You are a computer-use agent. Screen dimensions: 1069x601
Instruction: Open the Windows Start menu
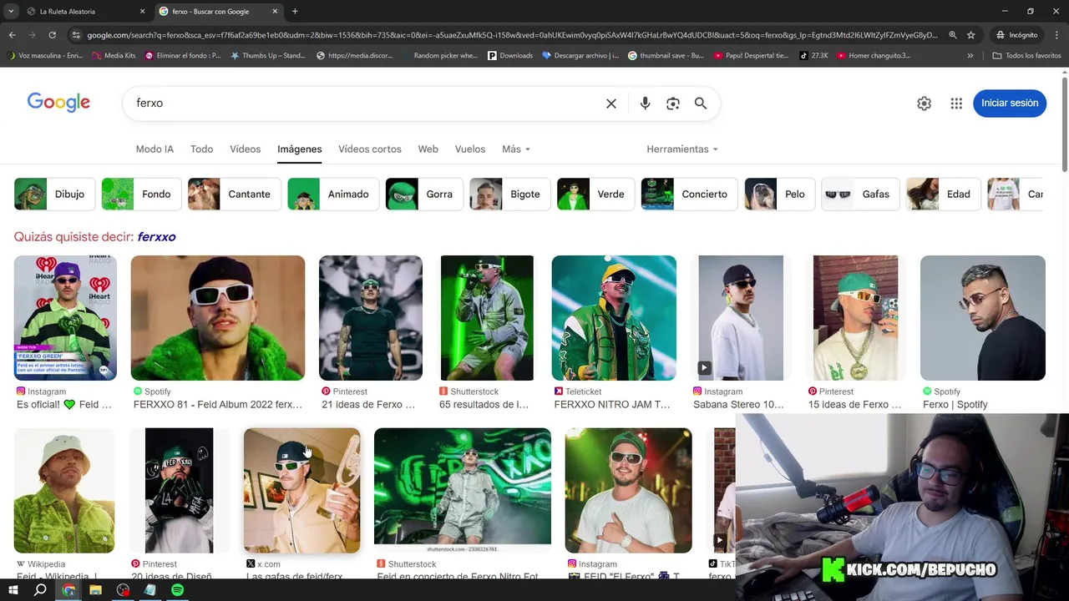[13, 590]
